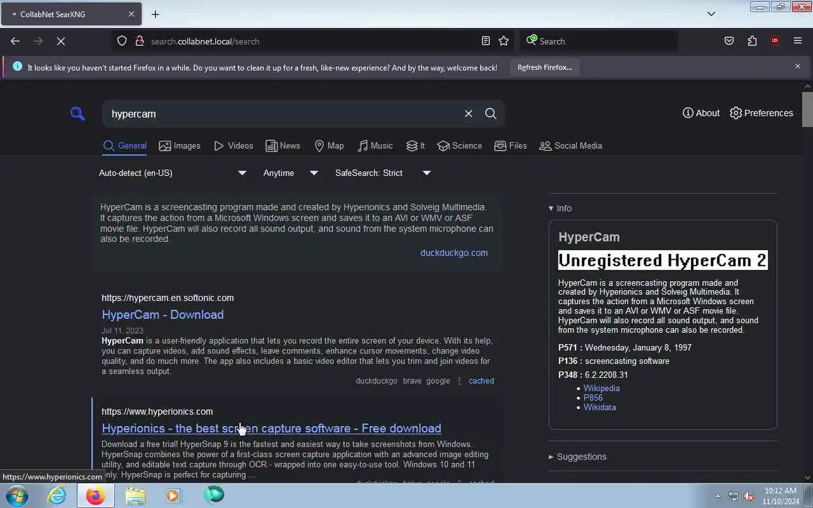Open the SafeSearch Strict dropdown
Screen dimensions: 813x508
point(382,173)
